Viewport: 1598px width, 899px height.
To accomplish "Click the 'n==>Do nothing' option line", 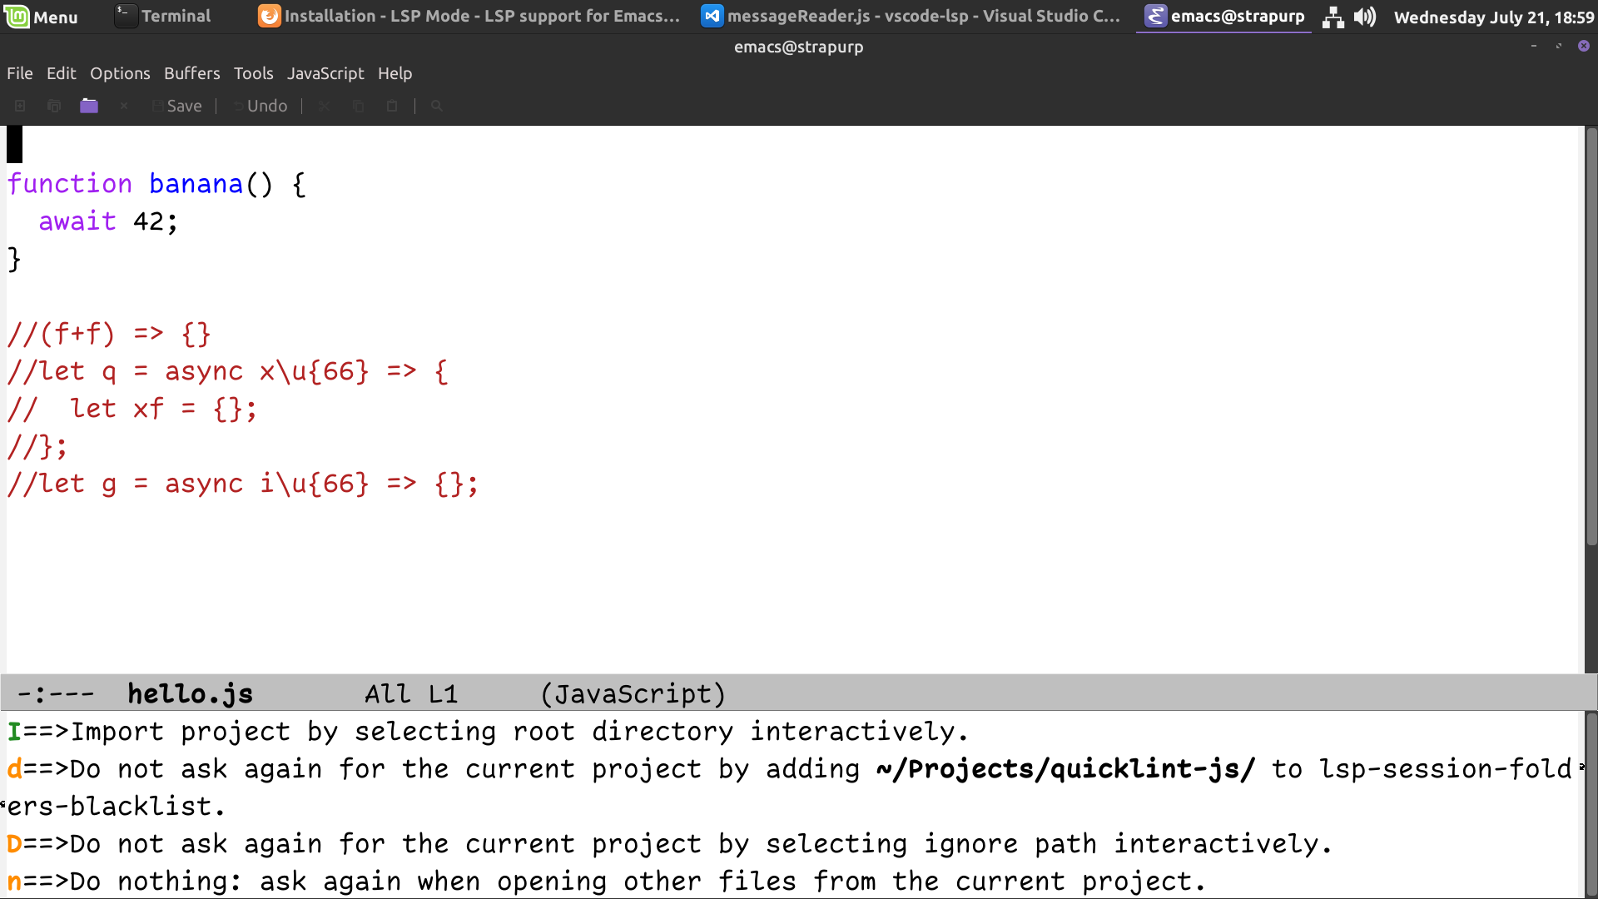I will pyautogui.click(x=607, y=882).
